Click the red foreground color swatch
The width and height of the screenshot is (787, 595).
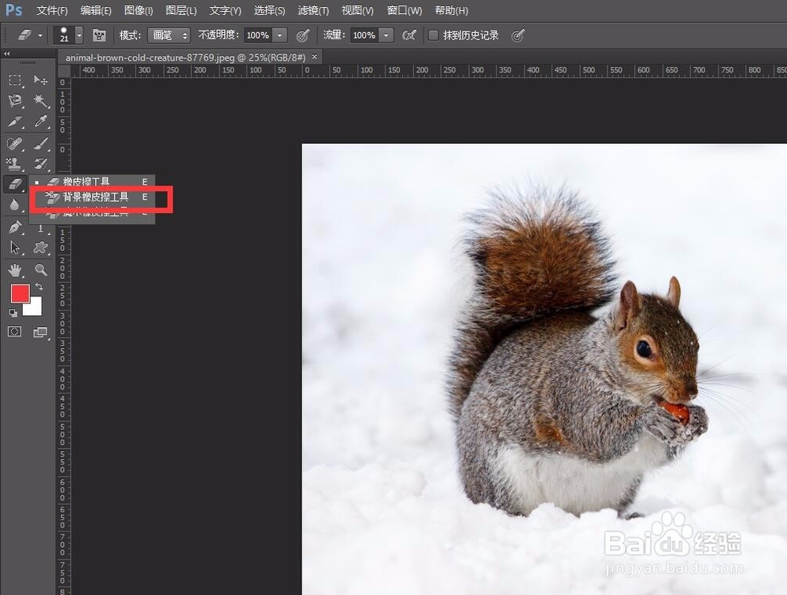20,294
